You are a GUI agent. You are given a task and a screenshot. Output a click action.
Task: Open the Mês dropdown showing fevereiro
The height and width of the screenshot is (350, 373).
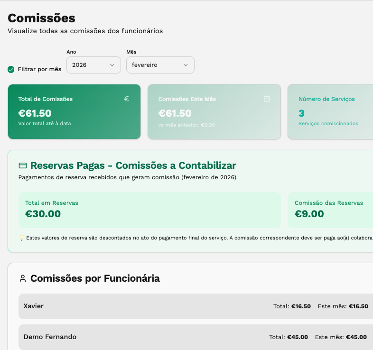160,65
